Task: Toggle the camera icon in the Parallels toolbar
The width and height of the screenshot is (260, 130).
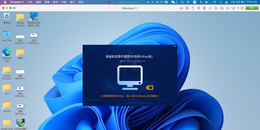Action: [227, 8]
